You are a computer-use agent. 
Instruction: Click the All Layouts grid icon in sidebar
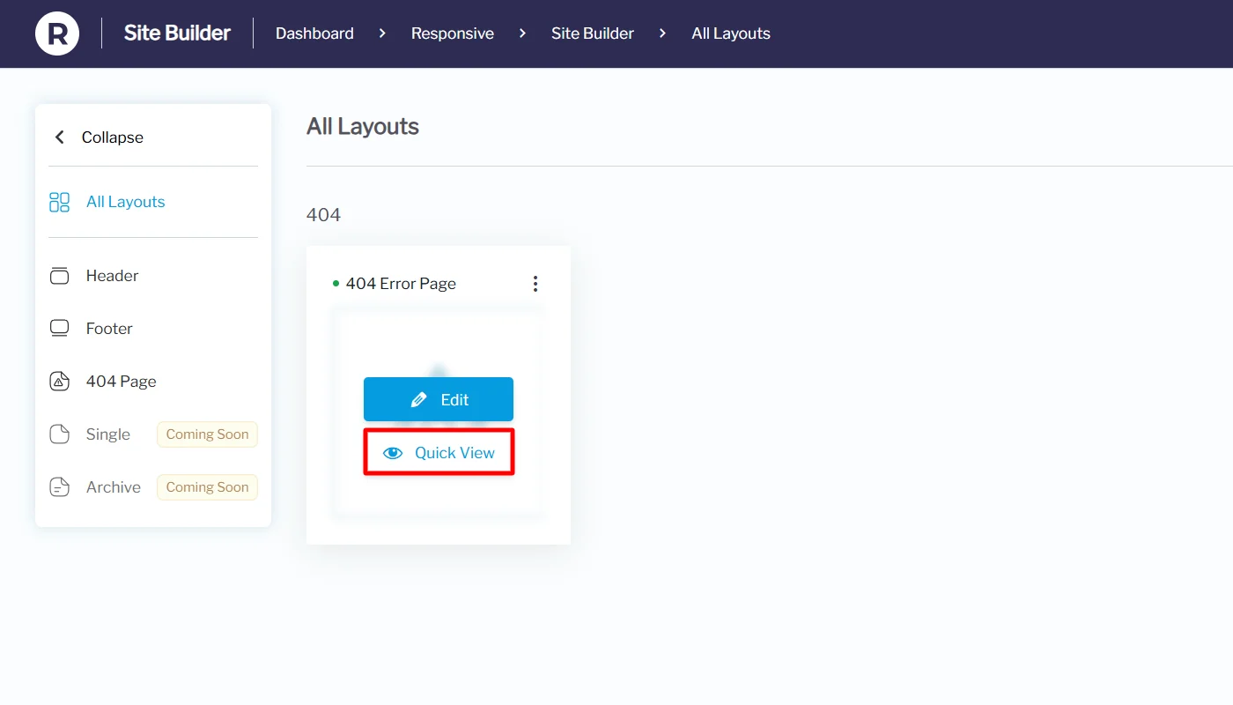(59, 202)
